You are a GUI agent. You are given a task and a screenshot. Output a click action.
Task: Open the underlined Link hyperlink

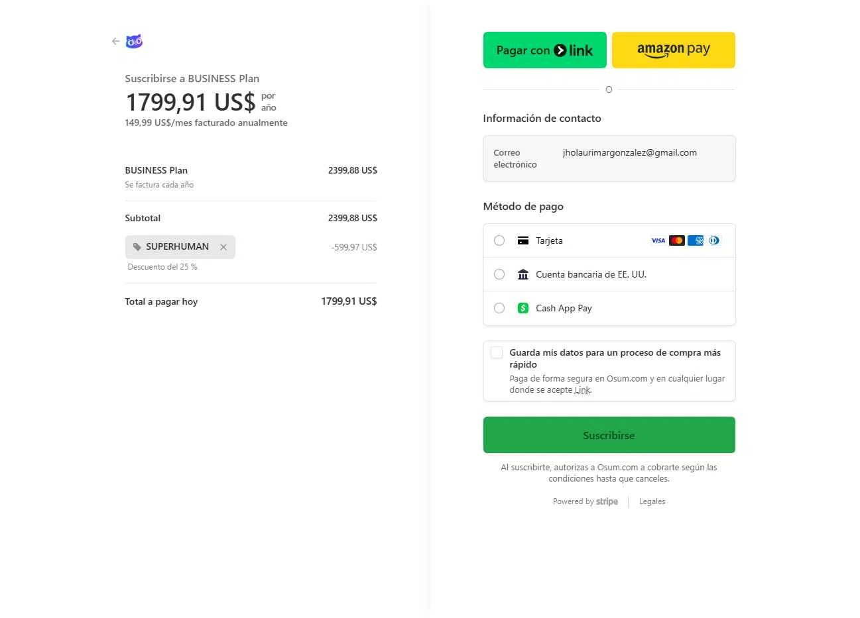pos(582,390)
